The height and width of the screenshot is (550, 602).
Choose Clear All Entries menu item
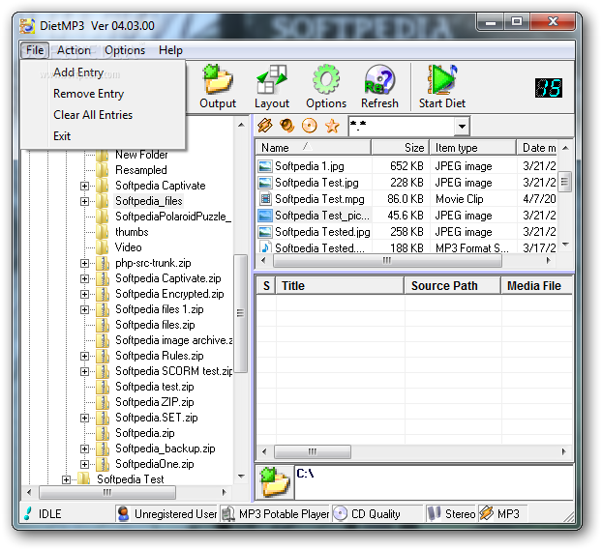point(103,115)
